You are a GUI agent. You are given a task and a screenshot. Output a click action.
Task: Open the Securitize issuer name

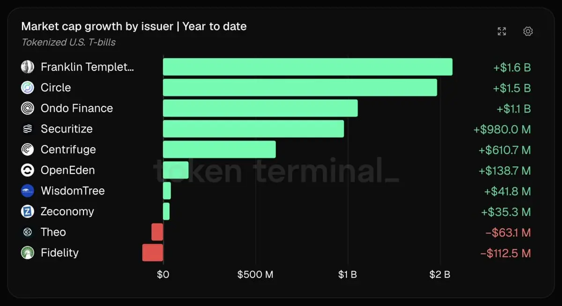click(x=67, y=129)
